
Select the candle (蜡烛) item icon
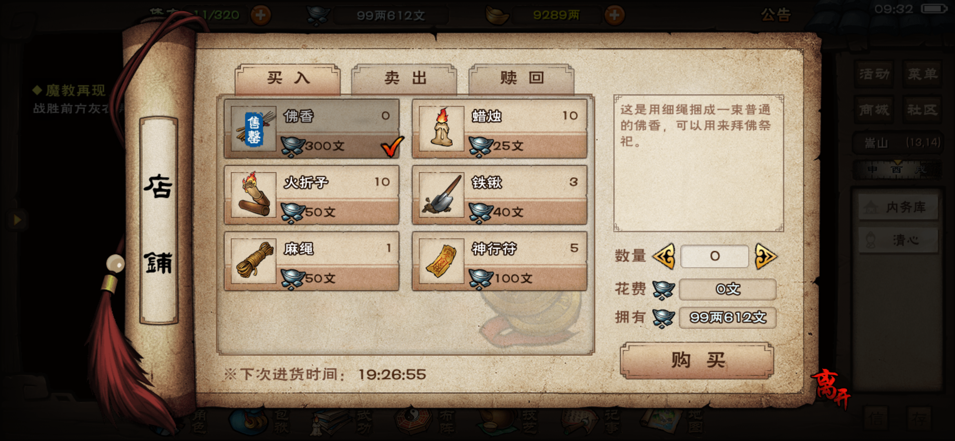pyautogui.click(x=441, y=128)
